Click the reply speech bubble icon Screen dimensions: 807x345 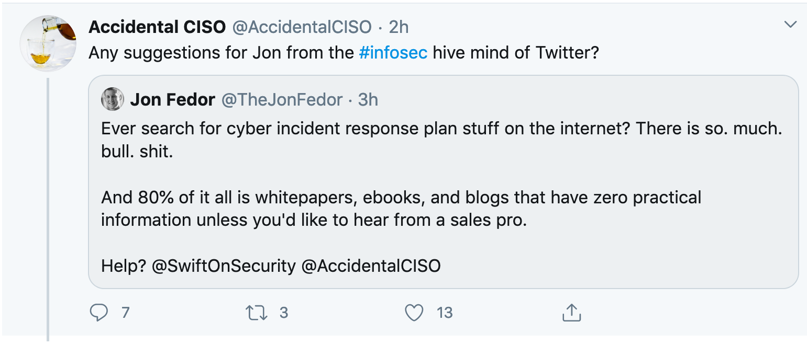(99, 313)
